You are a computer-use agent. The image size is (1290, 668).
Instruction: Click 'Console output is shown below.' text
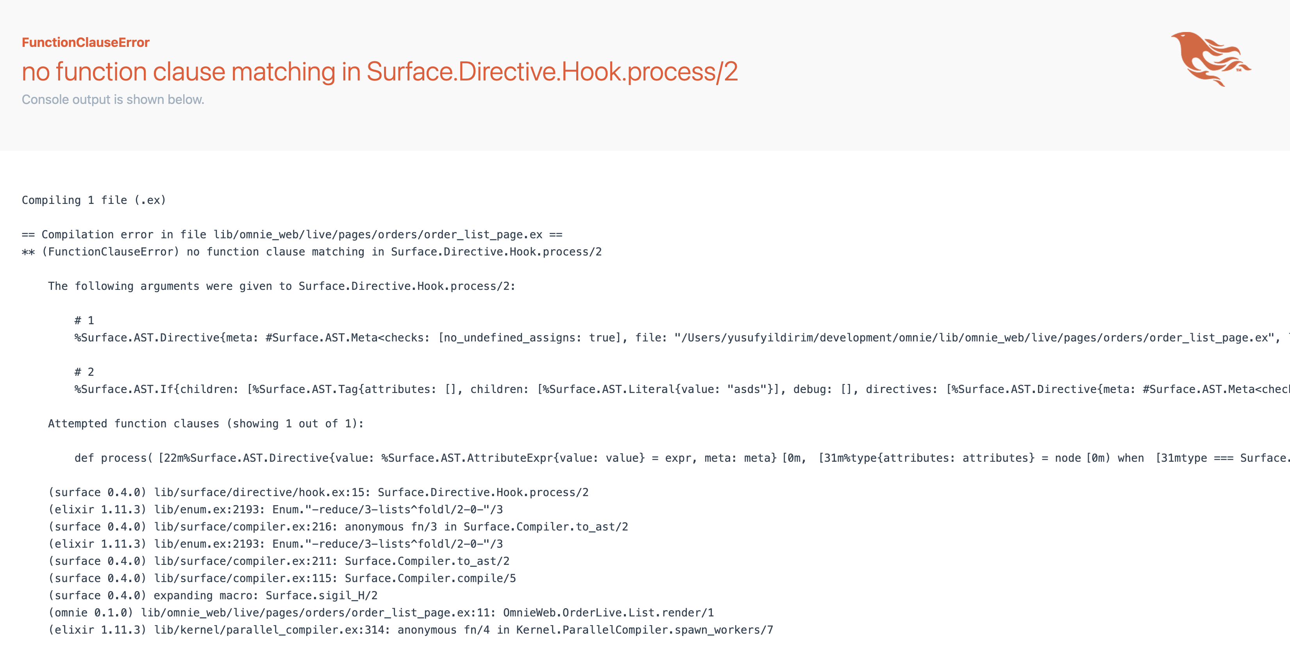tap(113, 100)
